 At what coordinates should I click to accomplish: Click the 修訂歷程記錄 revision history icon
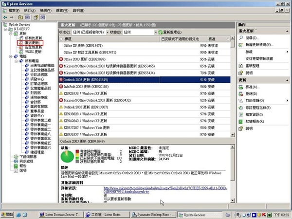tap(241, 108)
